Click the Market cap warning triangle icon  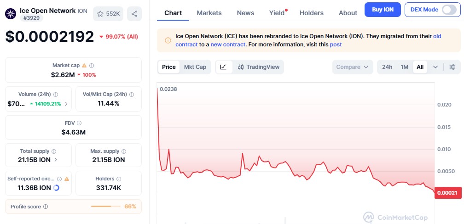click(x=84, y=66)
